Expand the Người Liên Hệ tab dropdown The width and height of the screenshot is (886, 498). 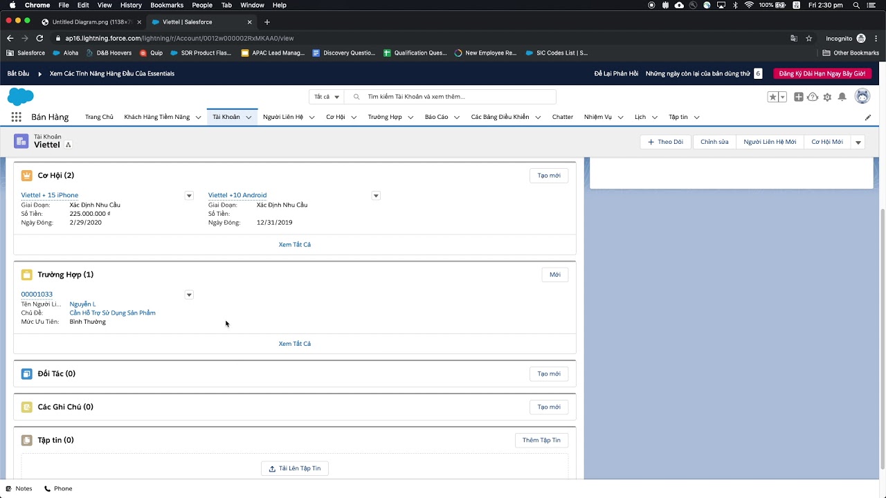[x=311, y=118]
